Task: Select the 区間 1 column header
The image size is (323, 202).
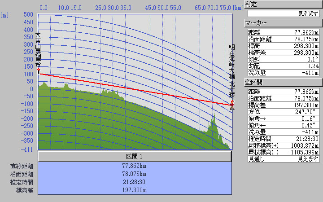Action: (x=135, y=157)
